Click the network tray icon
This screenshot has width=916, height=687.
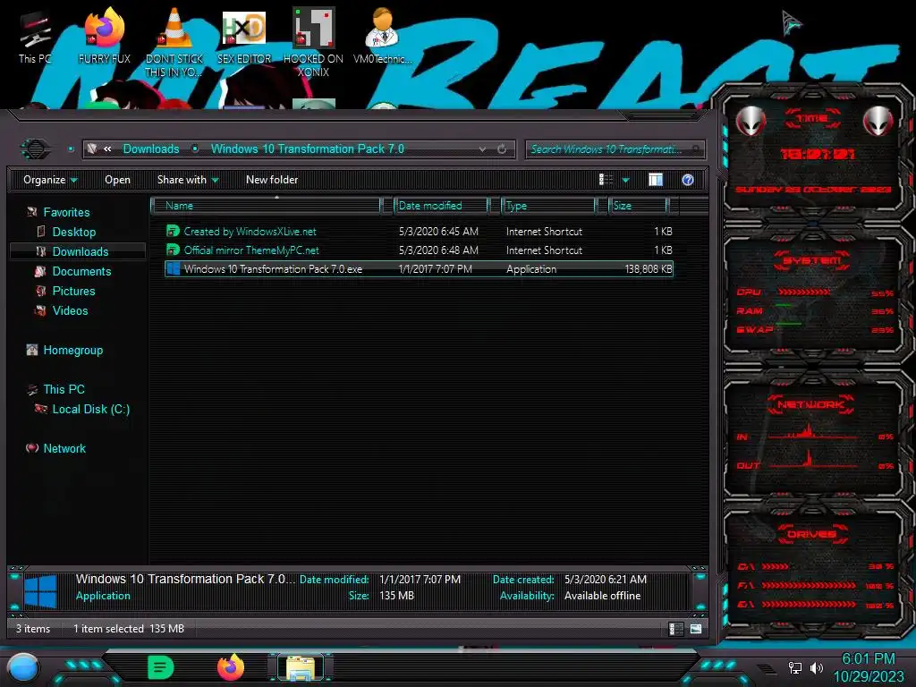[794, 667]
